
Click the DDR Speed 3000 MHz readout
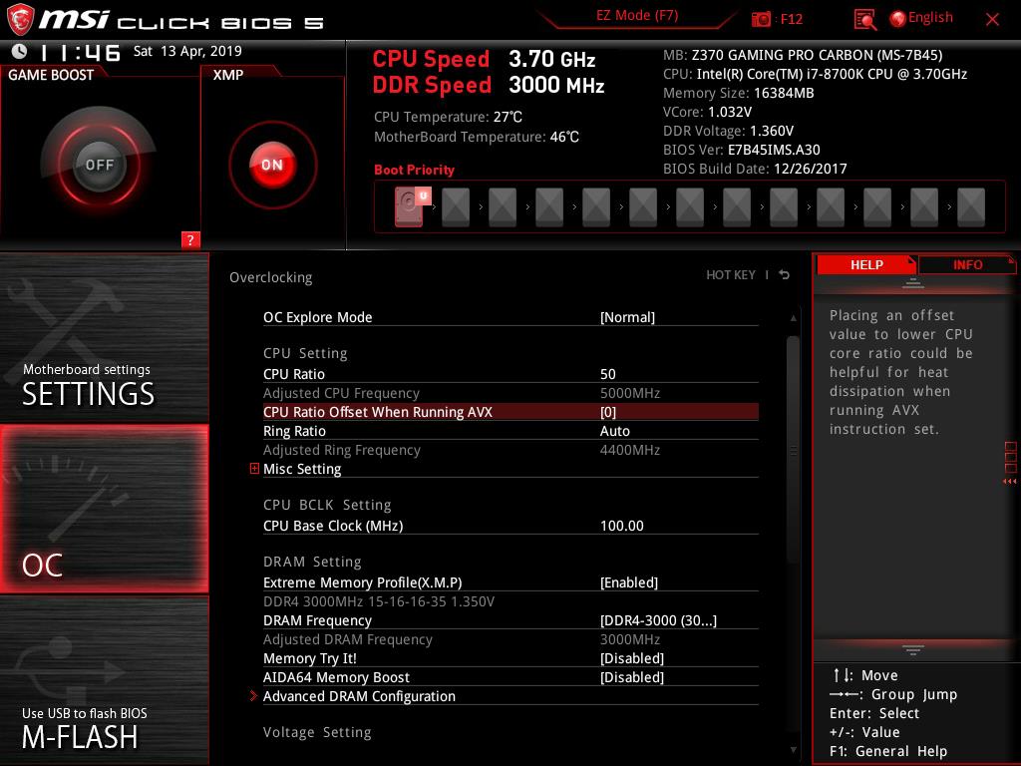[x=489, y=85]
